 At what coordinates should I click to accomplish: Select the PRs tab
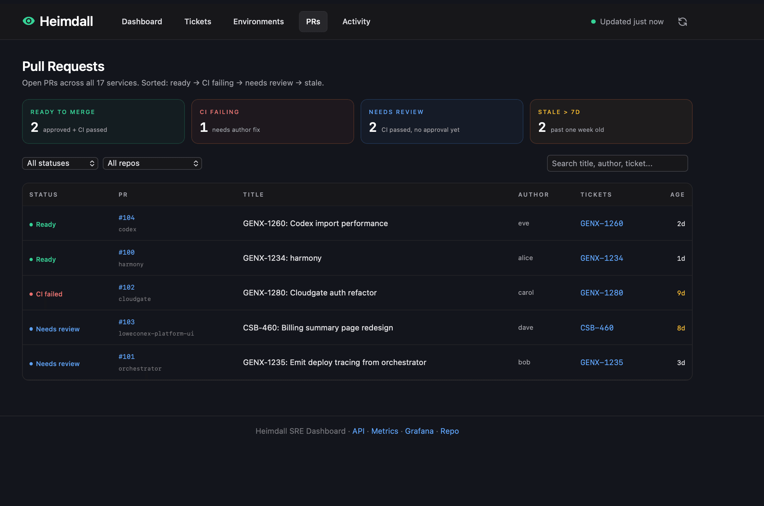tap(313, 21)
